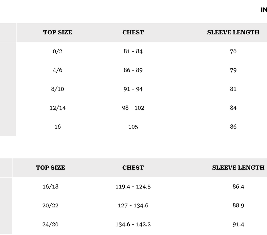Click the chest range 91 - 94

(x=133, y=89)
